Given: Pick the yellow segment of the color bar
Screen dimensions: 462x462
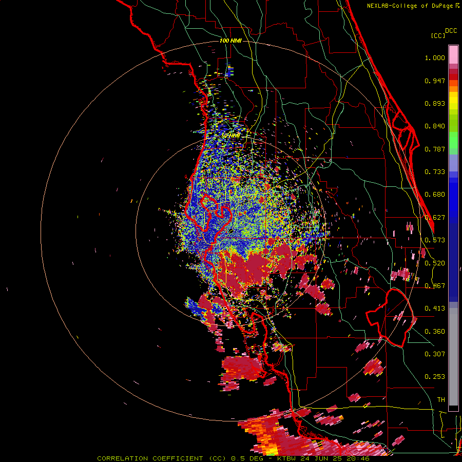Looking at the screenshot, I should [453, 101].
